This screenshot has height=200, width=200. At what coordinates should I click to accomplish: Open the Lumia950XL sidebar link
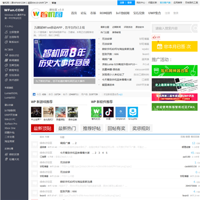click(11, 93)
